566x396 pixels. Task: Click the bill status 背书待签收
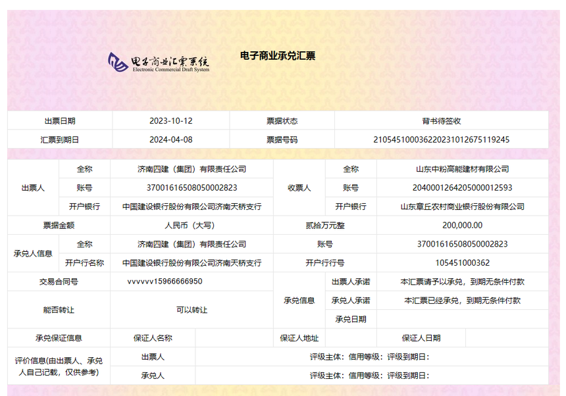(442, 121)
